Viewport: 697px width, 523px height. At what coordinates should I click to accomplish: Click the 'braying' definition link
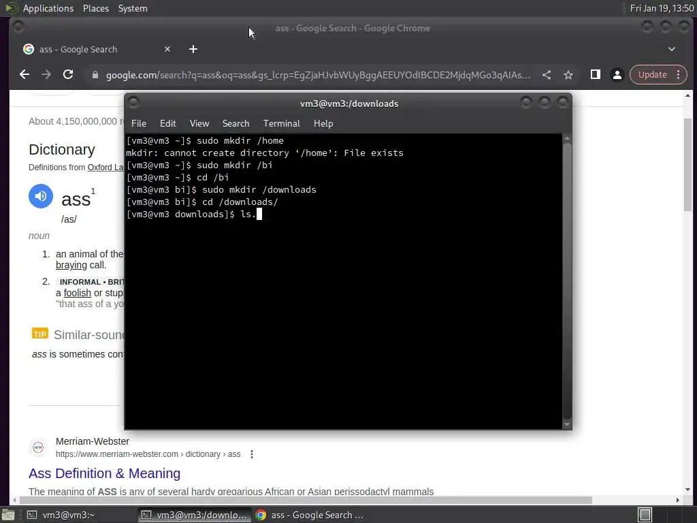coord(71,265)
